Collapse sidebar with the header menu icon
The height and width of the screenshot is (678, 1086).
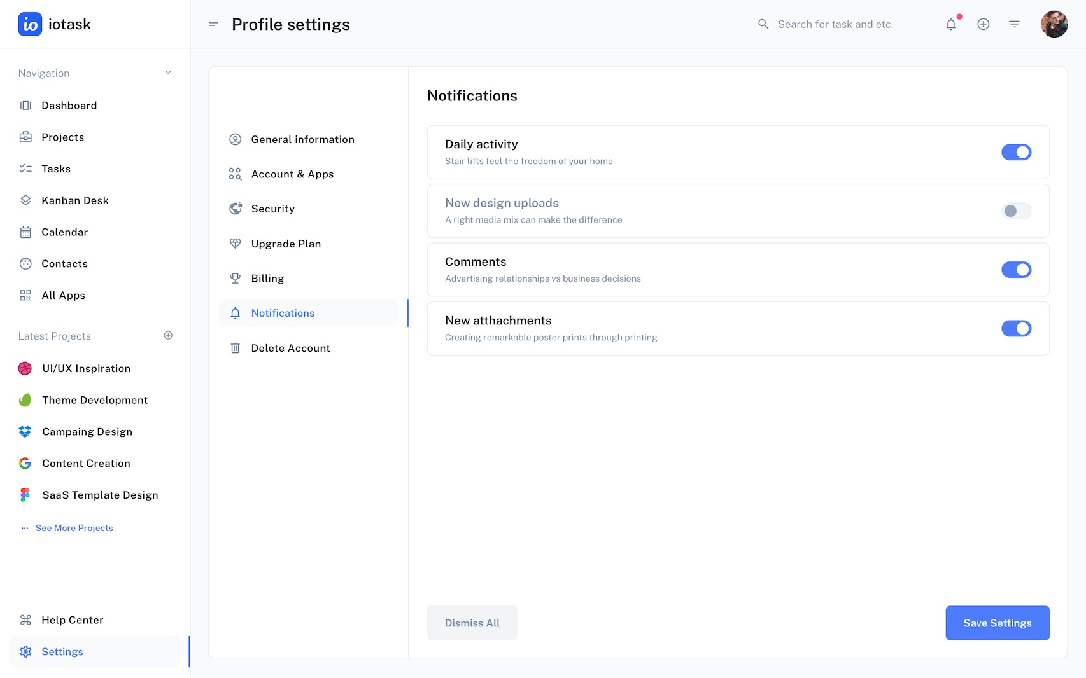pyautogui.click(x=213, y=24)
